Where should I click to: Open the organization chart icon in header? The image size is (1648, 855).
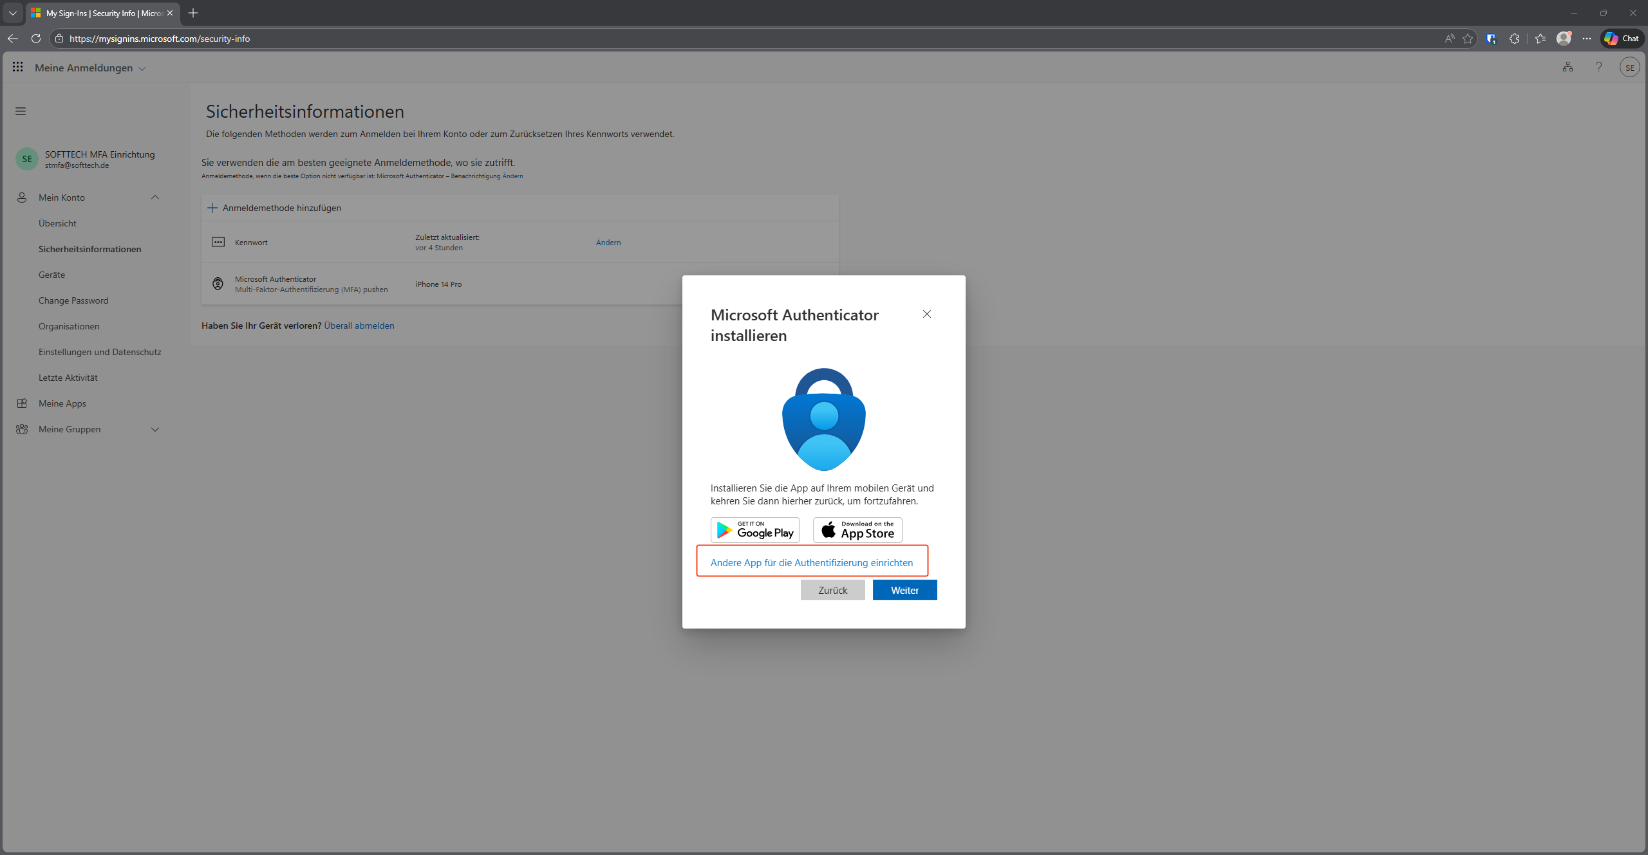click(1568, 67)
